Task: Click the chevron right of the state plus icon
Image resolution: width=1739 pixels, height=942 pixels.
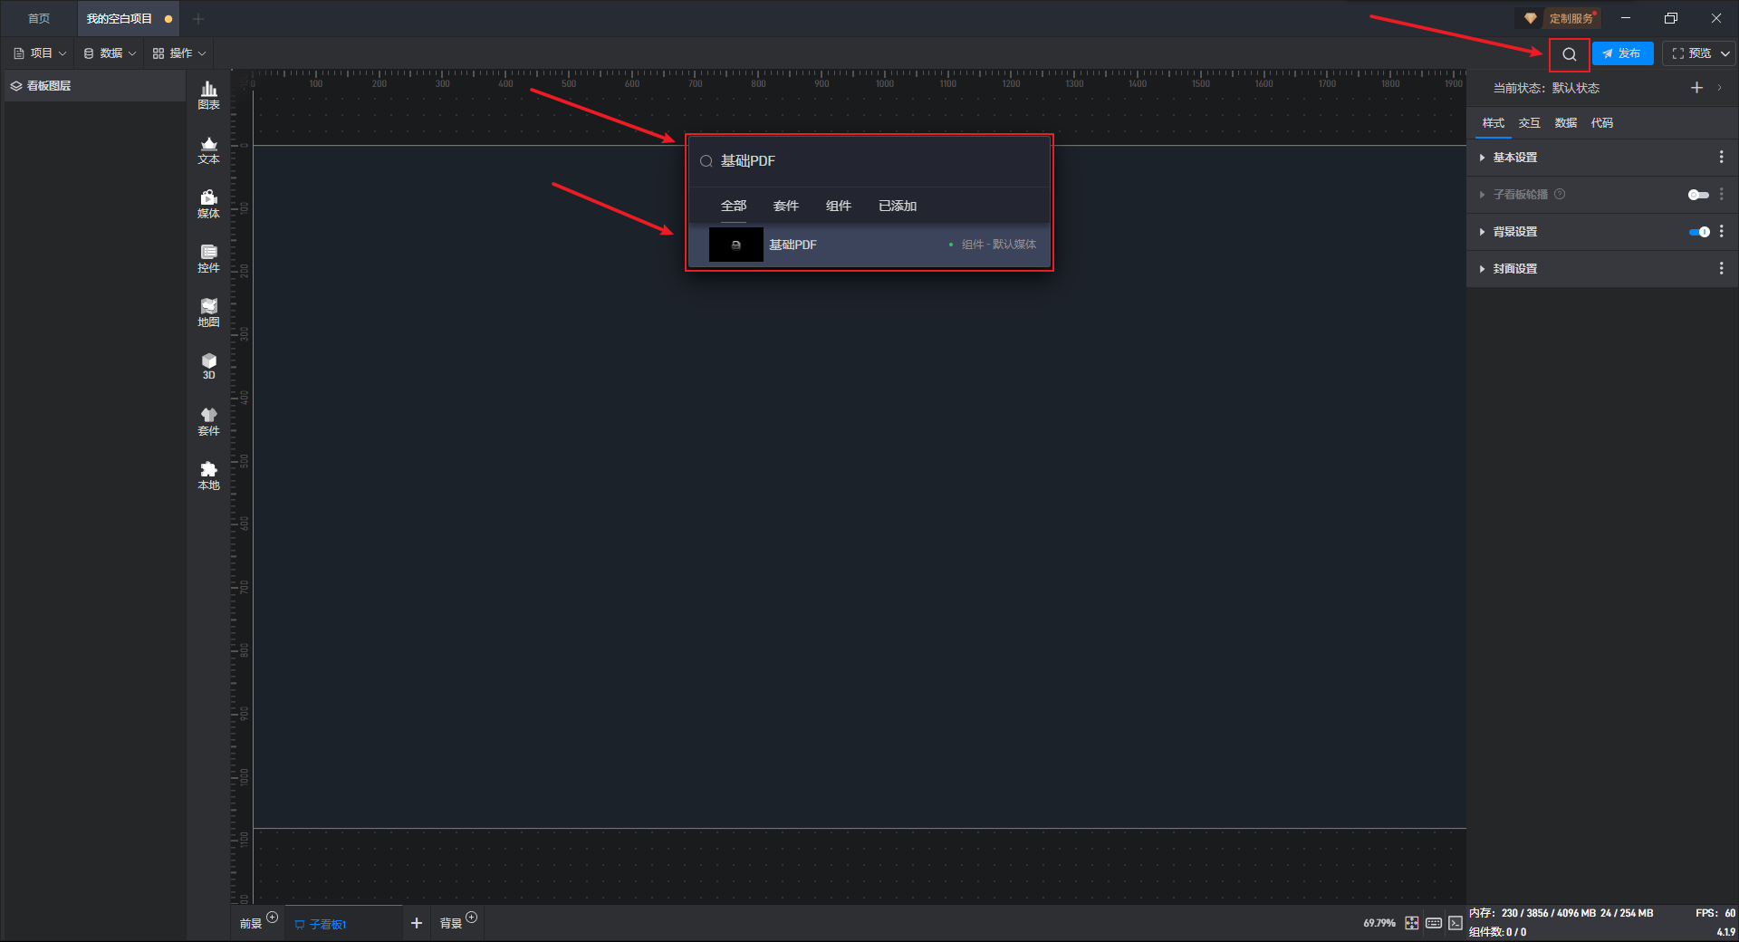Action: coord(1719,88)
